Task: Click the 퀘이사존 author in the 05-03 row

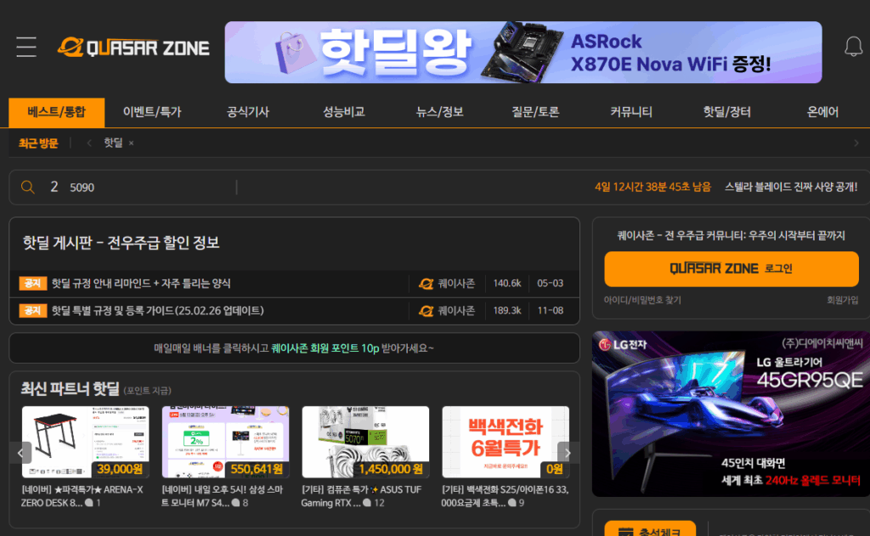Action: [x=447, y=284]
